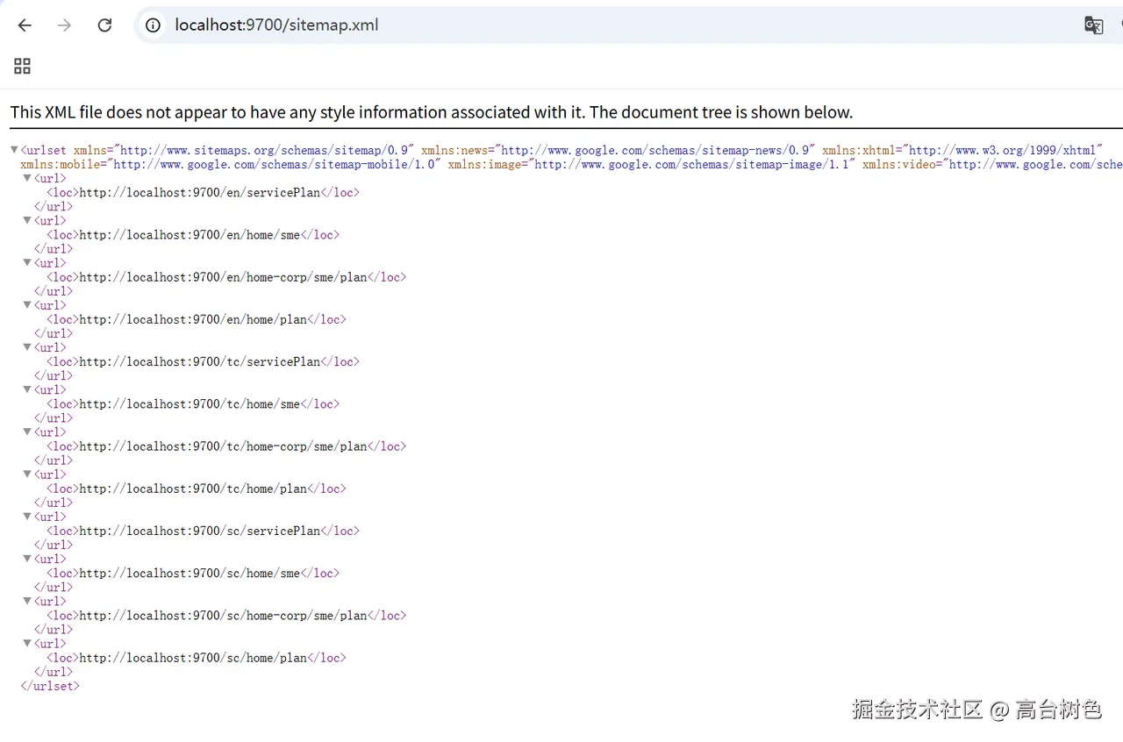Viewport: 1123px width, 742px height.
Task: Click the xmlns:image sitemap-image/1.1 value
Action: pos(691,165)
